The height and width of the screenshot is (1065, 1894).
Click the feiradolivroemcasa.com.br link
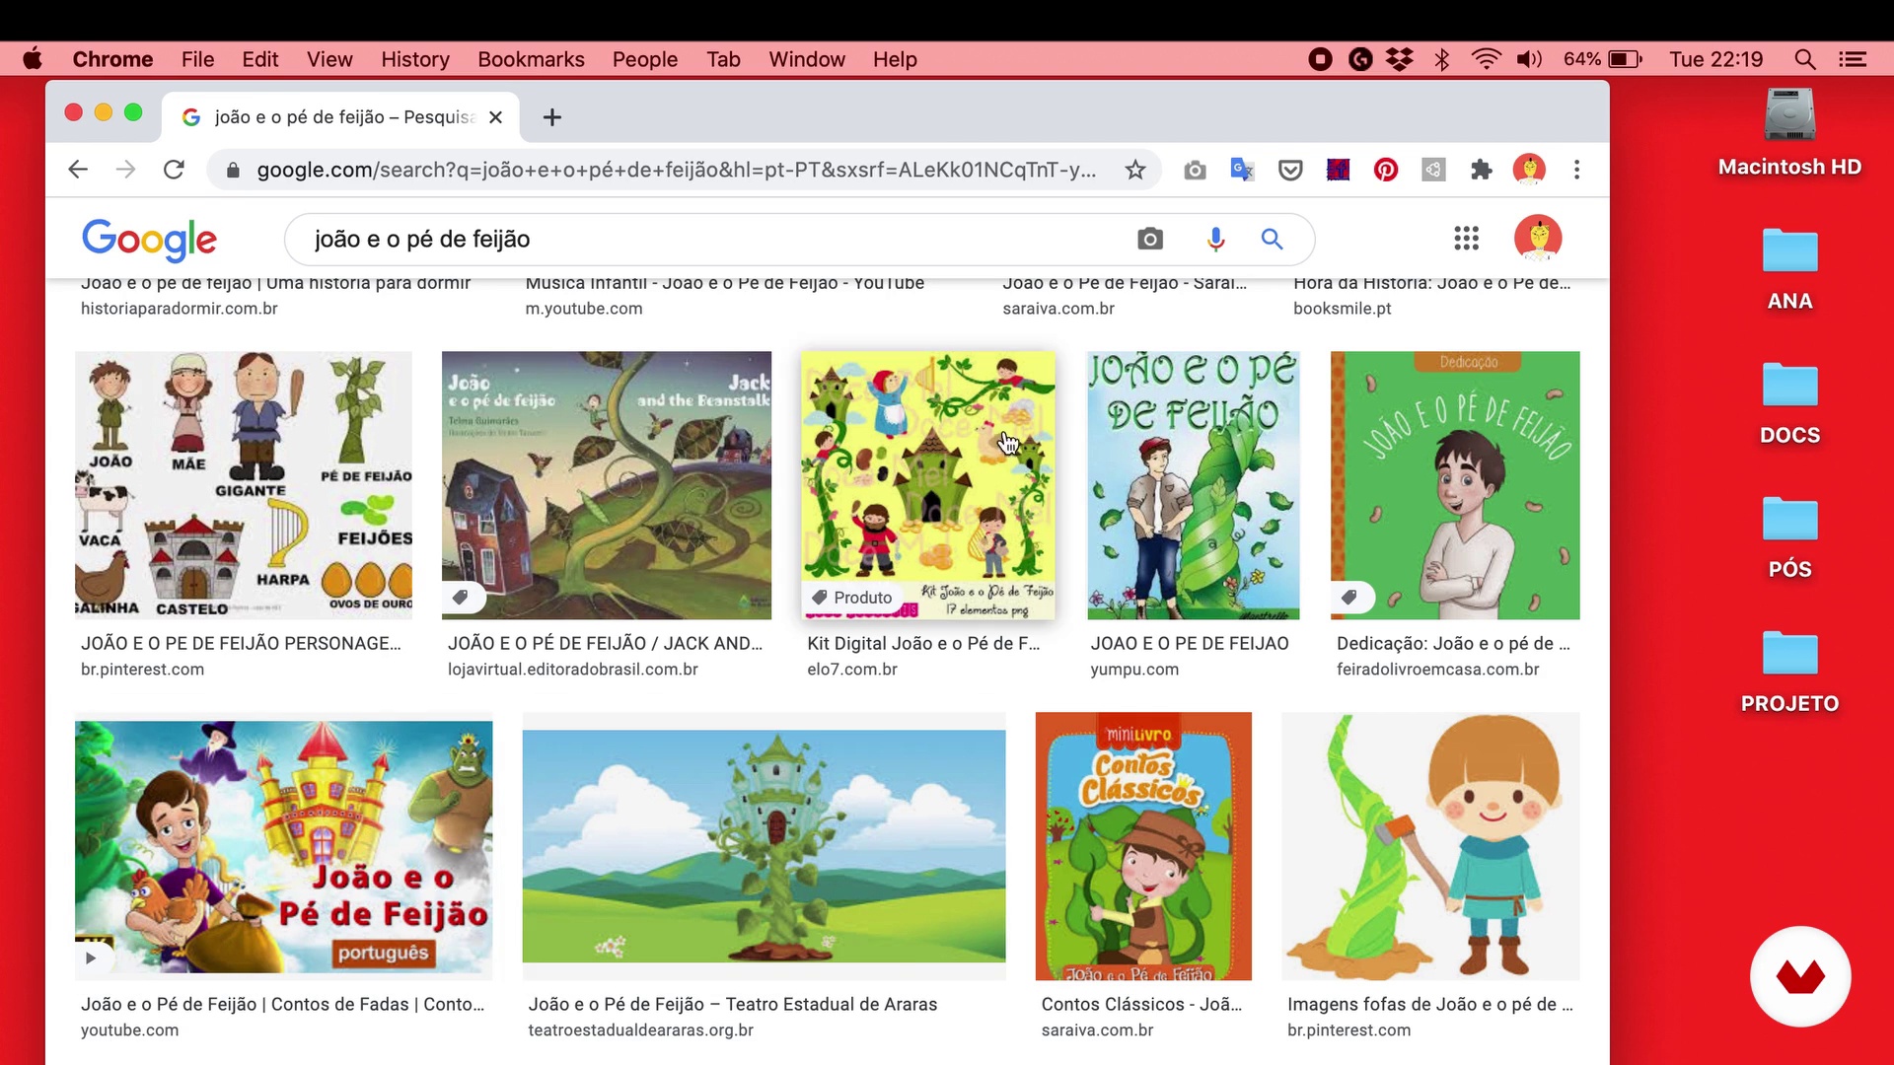pos(1437,670)
